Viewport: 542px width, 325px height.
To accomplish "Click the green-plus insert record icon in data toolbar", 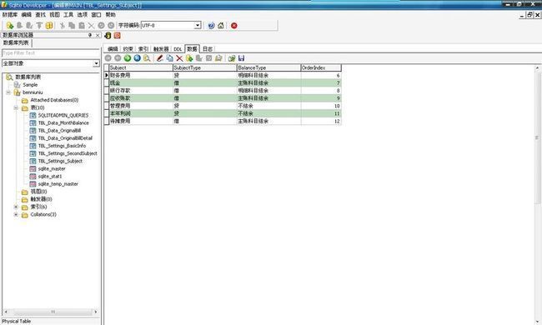I will click(189, 58).
